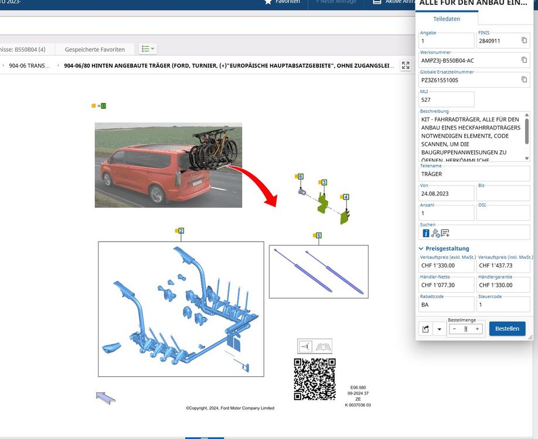
Task: Click the Verkaufspreis inkl. MwSt. CHF 1'437.73
Action: coord(503,265)
